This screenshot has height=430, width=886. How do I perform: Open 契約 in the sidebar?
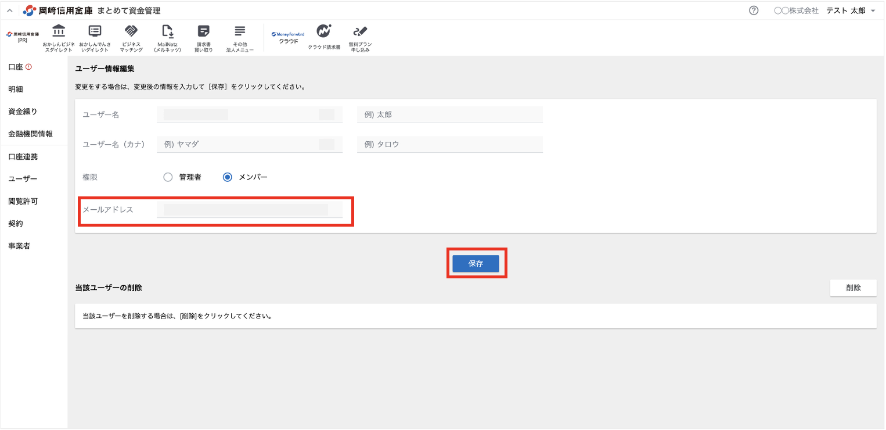tap(16, 223)
